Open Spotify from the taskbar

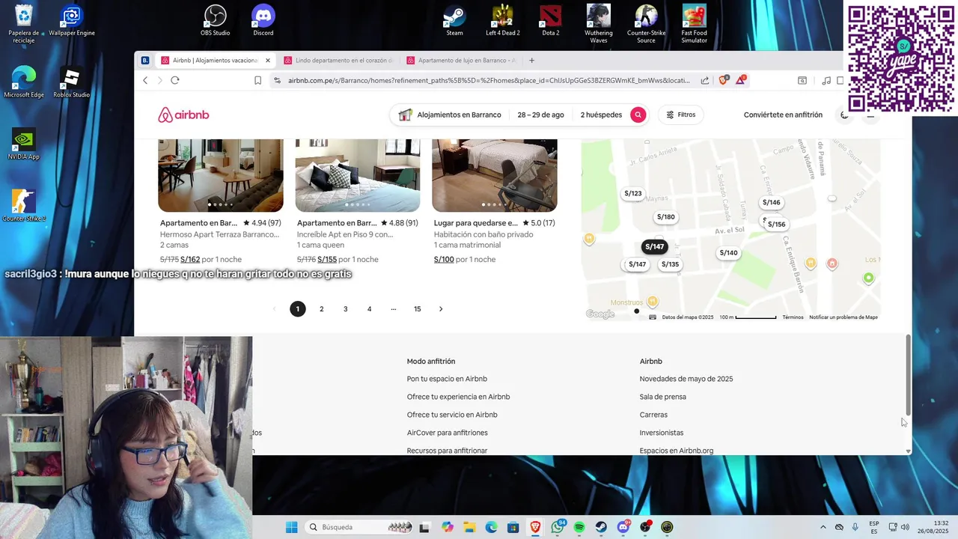pos(579,527)
